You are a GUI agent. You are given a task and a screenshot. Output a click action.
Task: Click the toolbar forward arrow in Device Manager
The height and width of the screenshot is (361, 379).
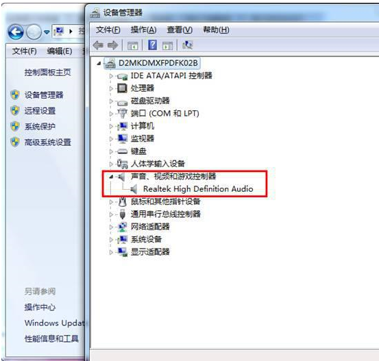click(x=112, y=45)
